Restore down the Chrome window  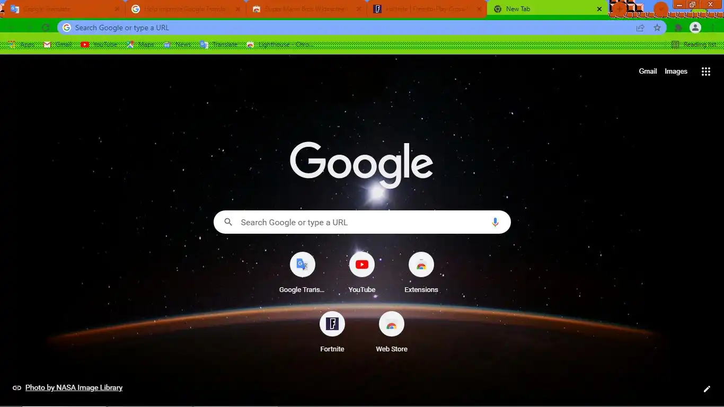click(692, 5)
